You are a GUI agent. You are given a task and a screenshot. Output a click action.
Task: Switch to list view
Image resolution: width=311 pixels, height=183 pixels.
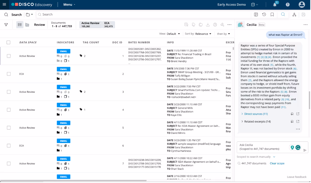pos(20,25)
